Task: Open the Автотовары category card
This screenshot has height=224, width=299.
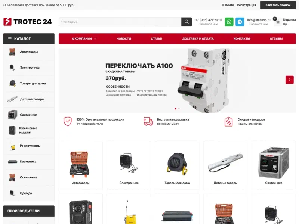Action: pyautogui.click(x=81, y=165)
